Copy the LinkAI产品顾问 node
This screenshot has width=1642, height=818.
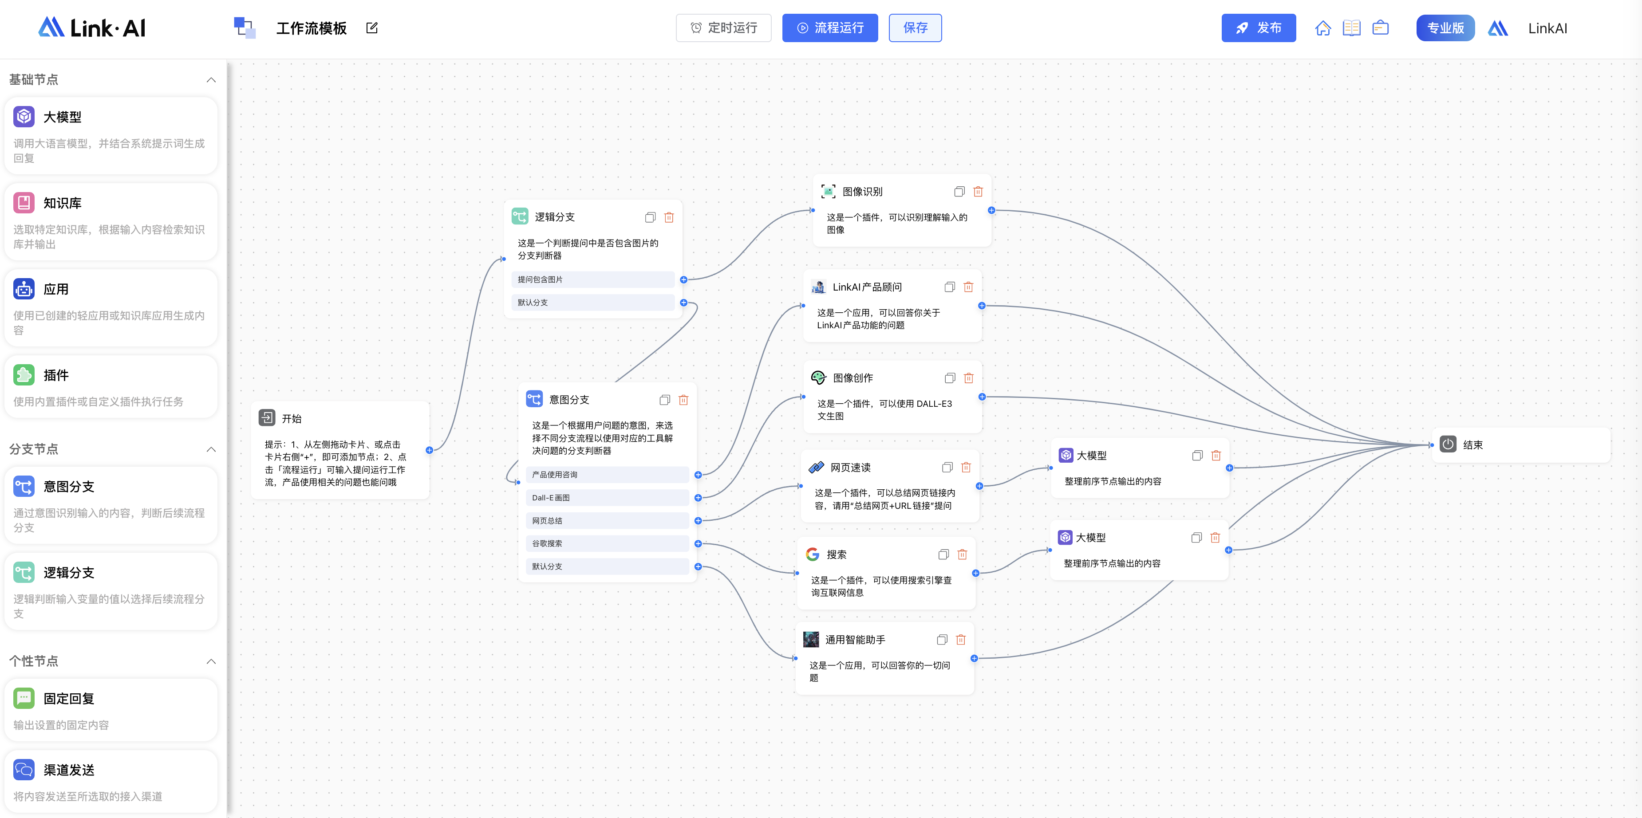click(x=949, y=287)
